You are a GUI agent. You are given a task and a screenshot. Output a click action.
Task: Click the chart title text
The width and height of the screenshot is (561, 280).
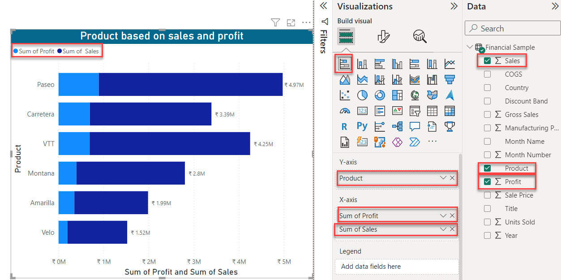[x=162, y=36]
